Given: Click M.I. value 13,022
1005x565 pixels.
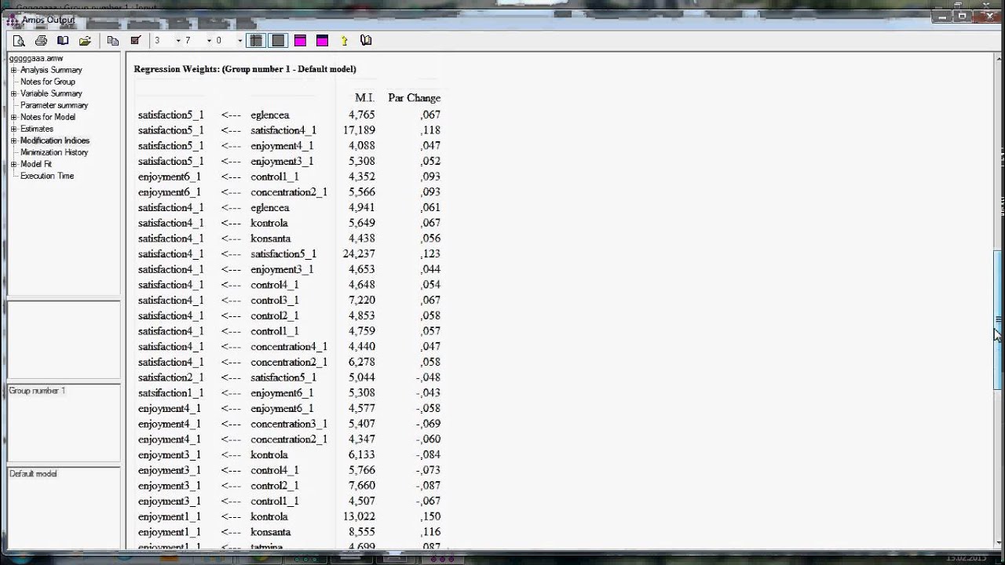Looking at the screenshot, I should pyautogui.click(x=358, y=516).
